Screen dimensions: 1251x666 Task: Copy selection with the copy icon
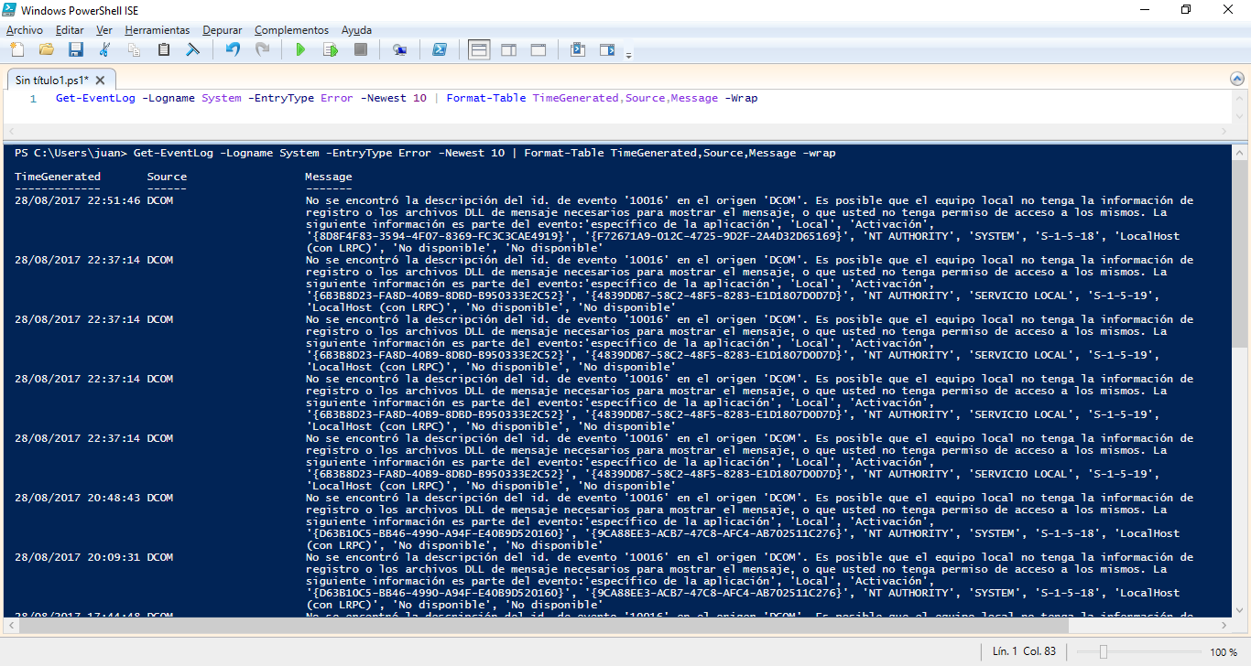[135, 49]
